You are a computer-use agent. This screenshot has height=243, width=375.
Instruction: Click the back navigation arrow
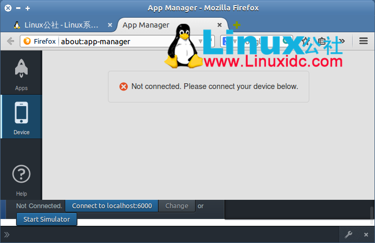[x=10, y=41]
